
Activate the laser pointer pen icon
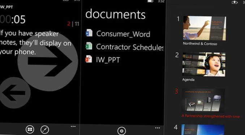pos(45,130)
